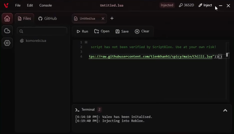Open the Edit menu

coord(30,5)
